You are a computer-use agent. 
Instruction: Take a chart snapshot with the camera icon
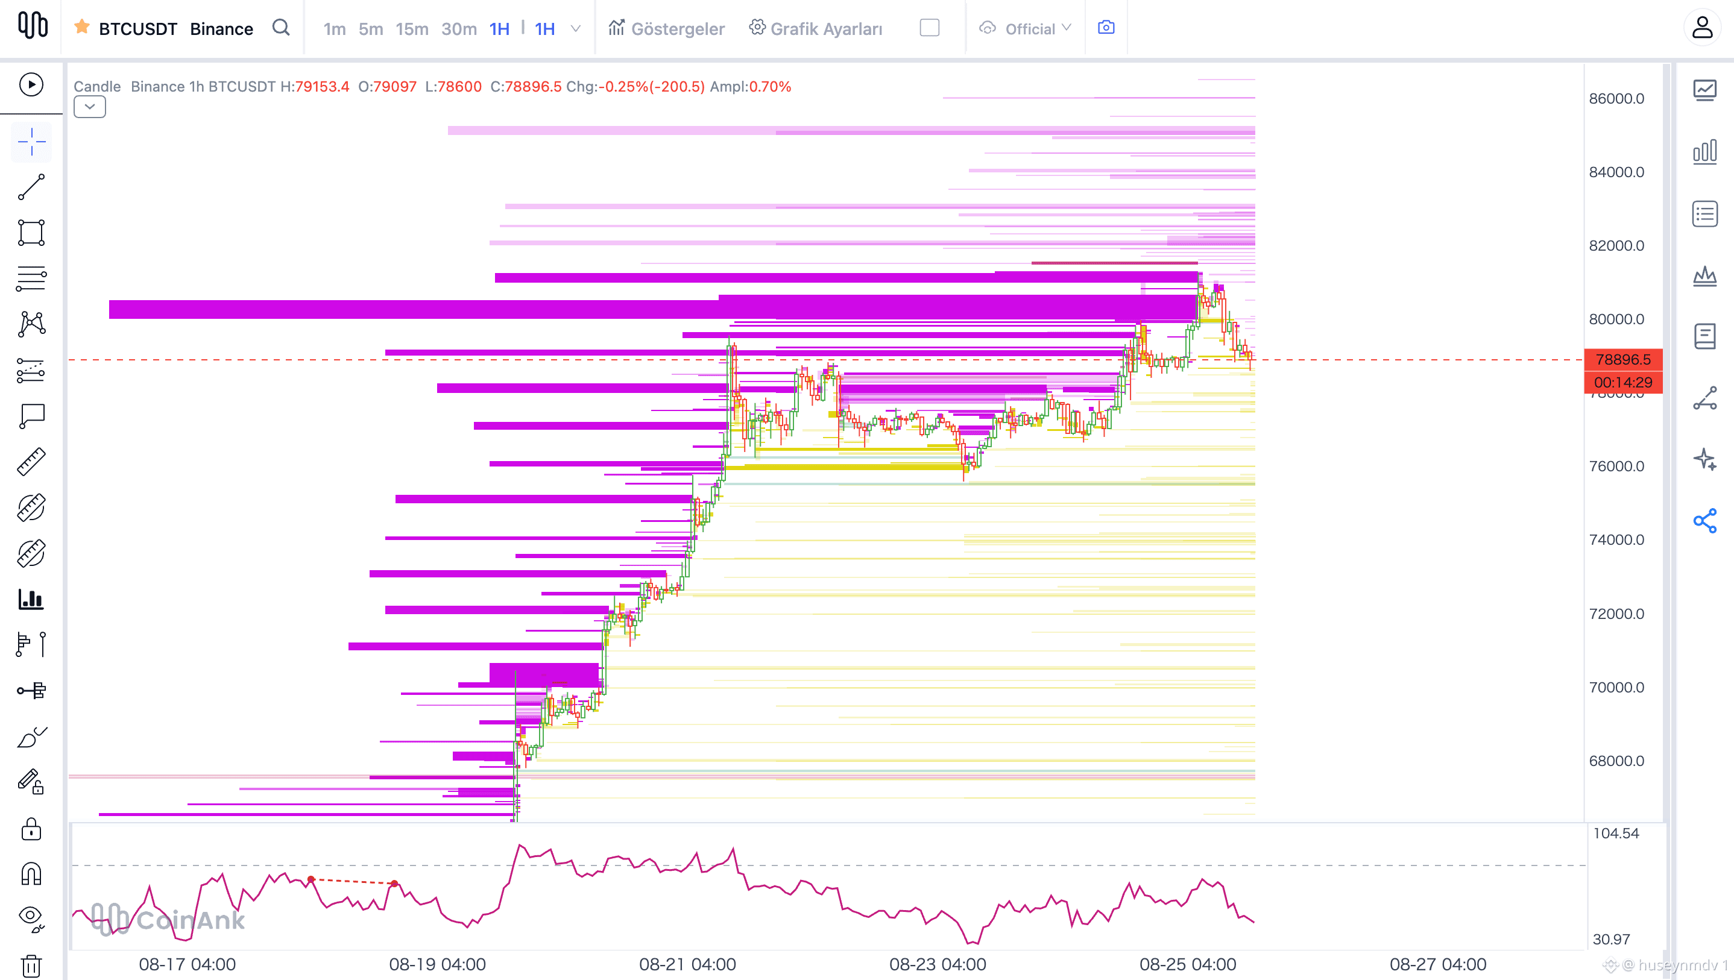[x=1106, y=28]
